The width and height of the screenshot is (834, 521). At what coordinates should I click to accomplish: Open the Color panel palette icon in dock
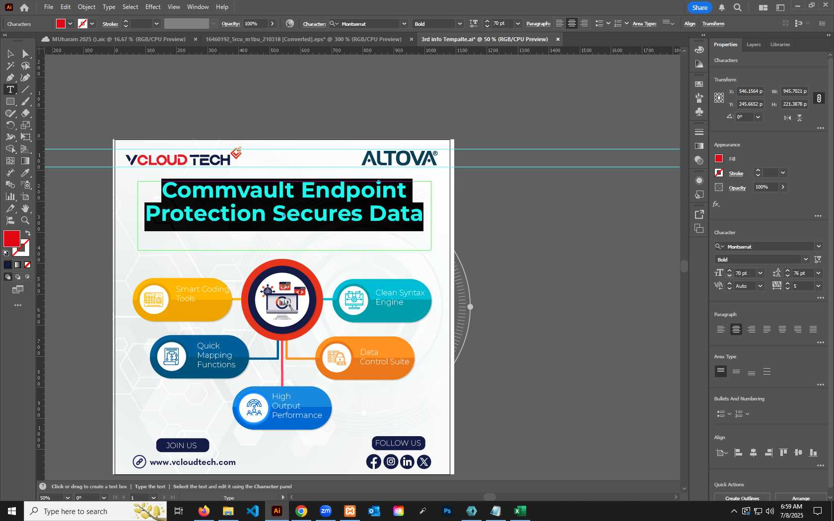click(699, 50)
